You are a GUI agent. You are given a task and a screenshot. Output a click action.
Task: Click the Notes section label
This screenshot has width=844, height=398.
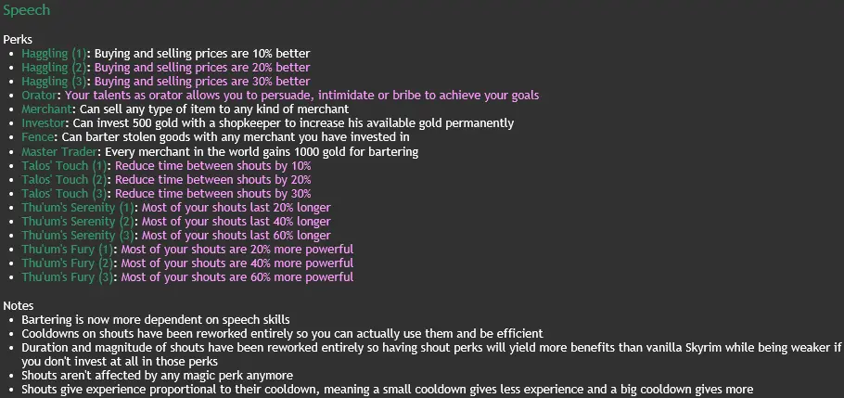[x=19, y=306]
